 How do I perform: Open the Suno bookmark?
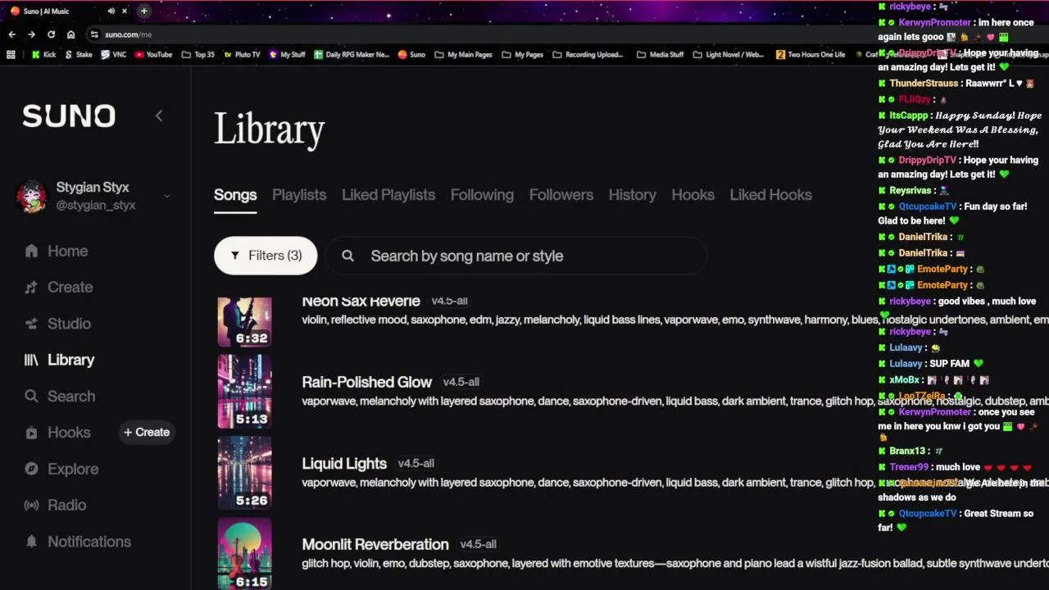[x=411, y=55]
